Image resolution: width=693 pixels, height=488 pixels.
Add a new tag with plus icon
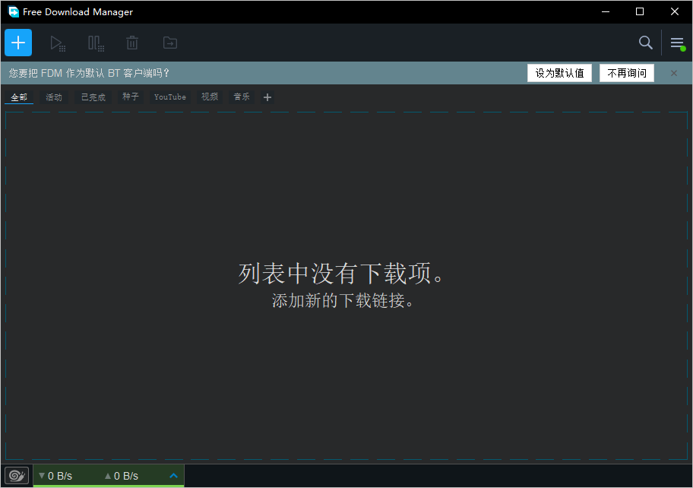pos(267,97)
